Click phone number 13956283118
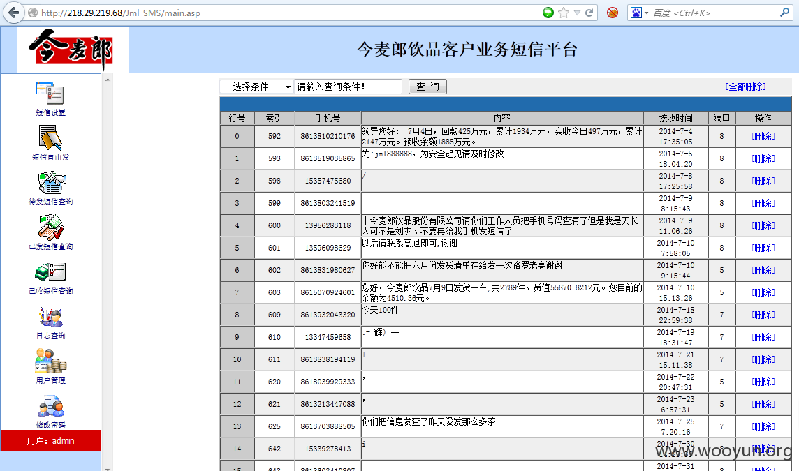This screenshot has height=471, width=799. click(328, 225)
